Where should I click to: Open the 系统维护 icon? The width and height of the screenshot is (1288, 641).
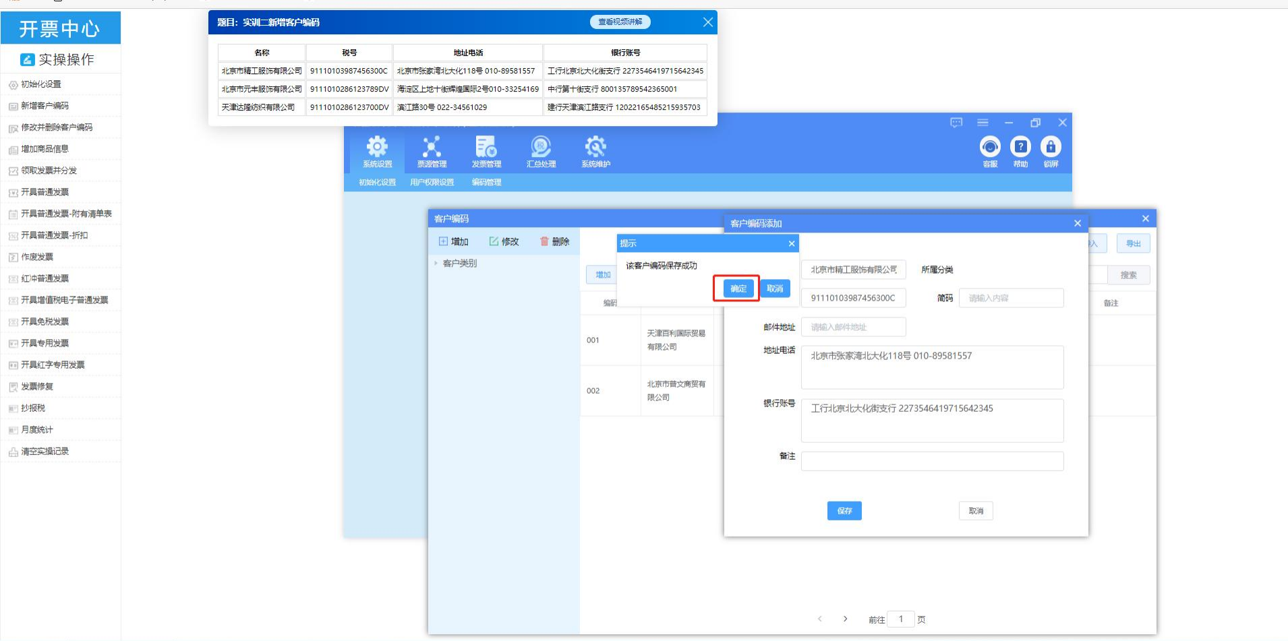pos(595,147)
